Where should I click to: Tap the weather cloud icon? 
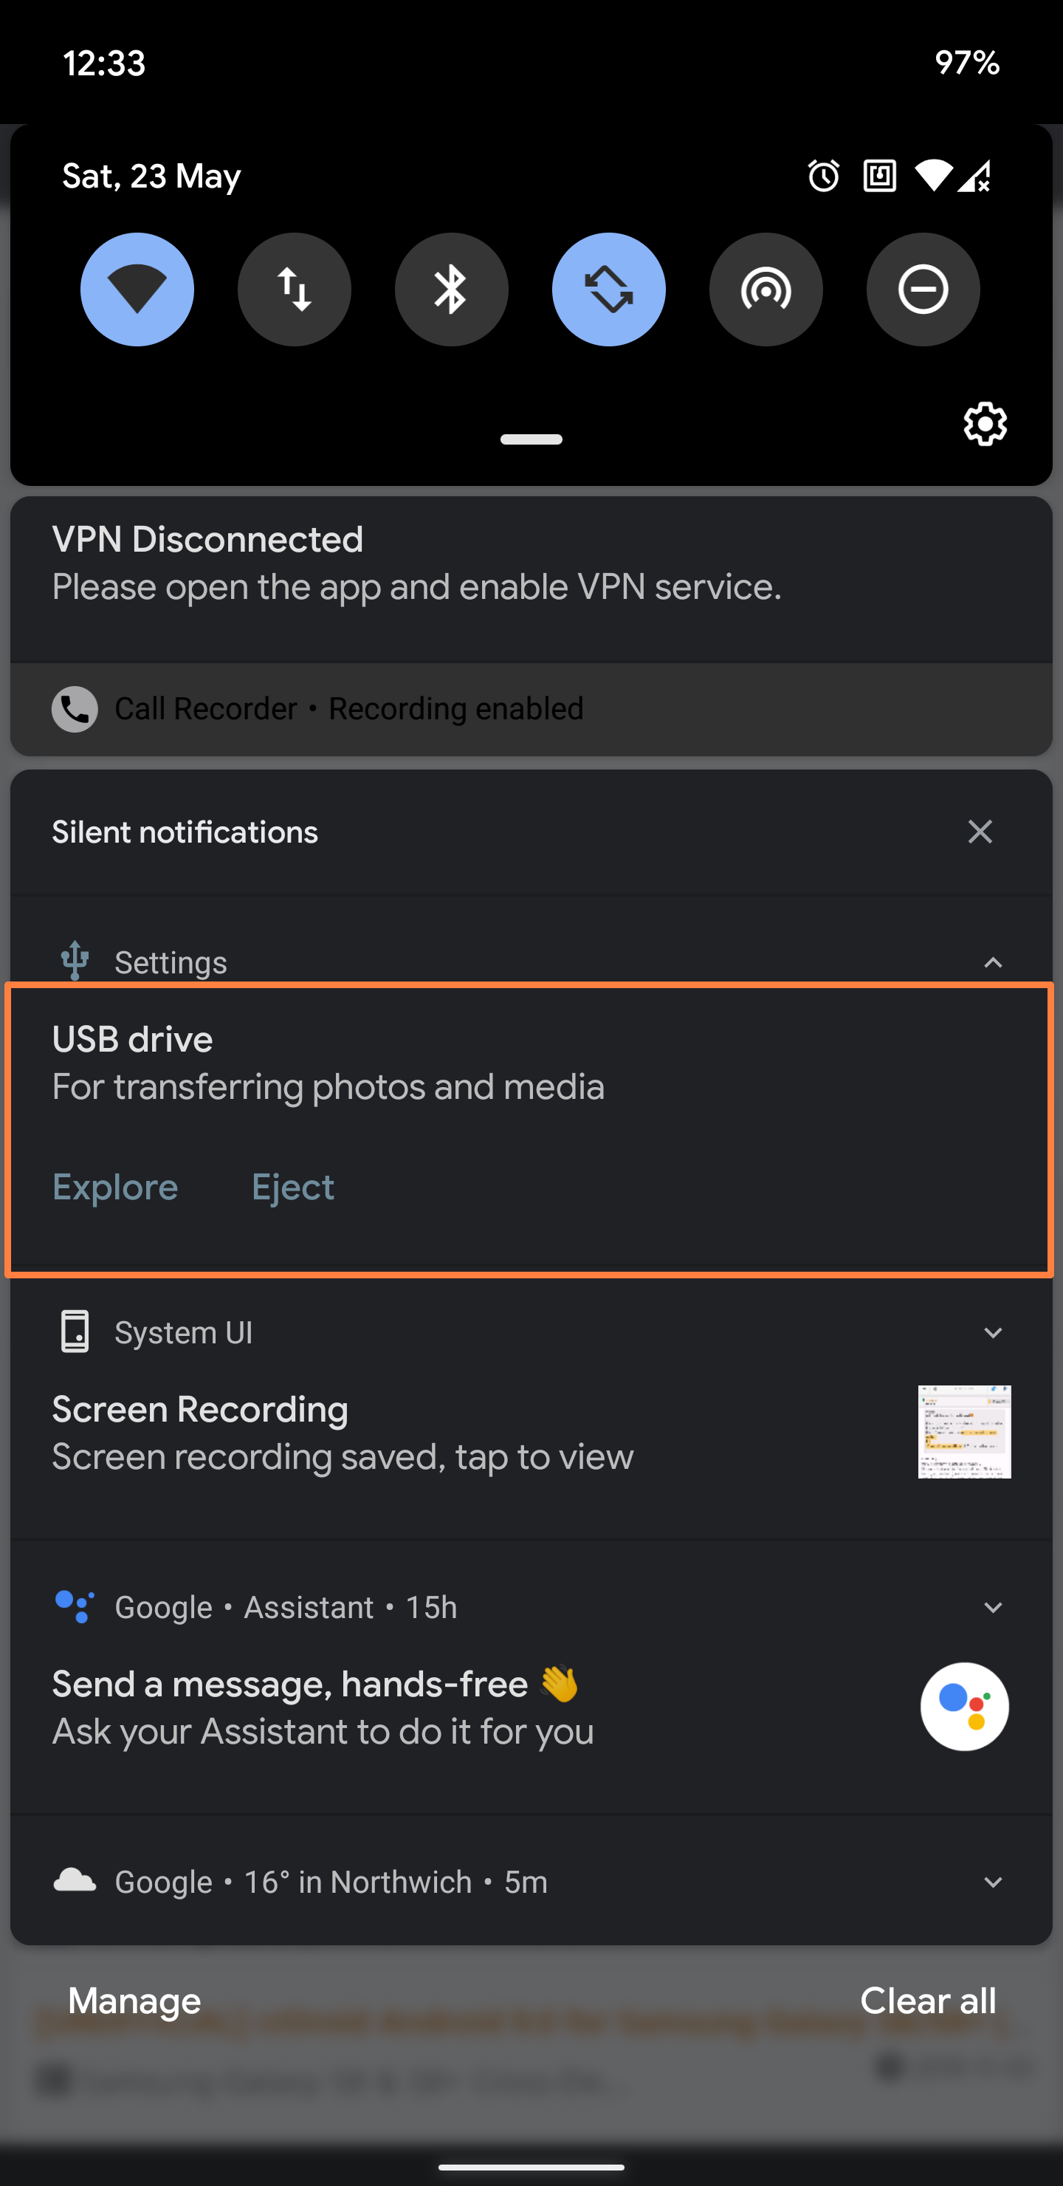(75, 1880)
